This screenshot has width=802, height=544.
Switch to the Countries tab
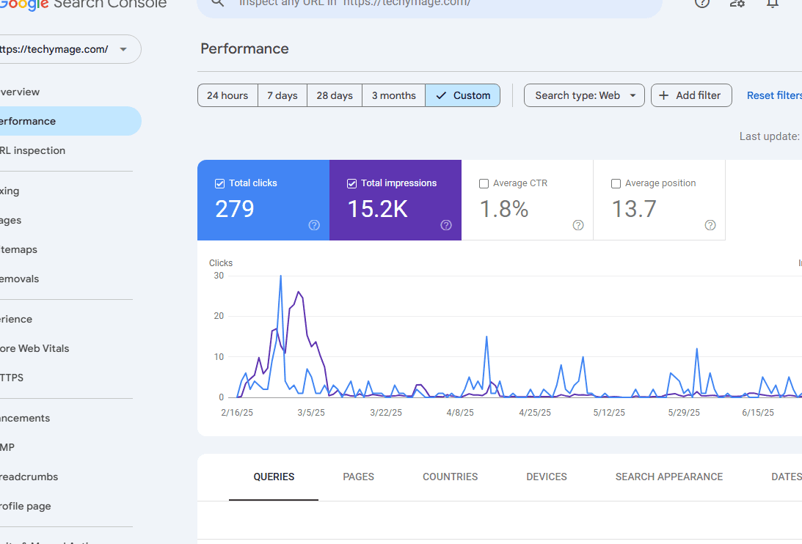pos(450,477)
